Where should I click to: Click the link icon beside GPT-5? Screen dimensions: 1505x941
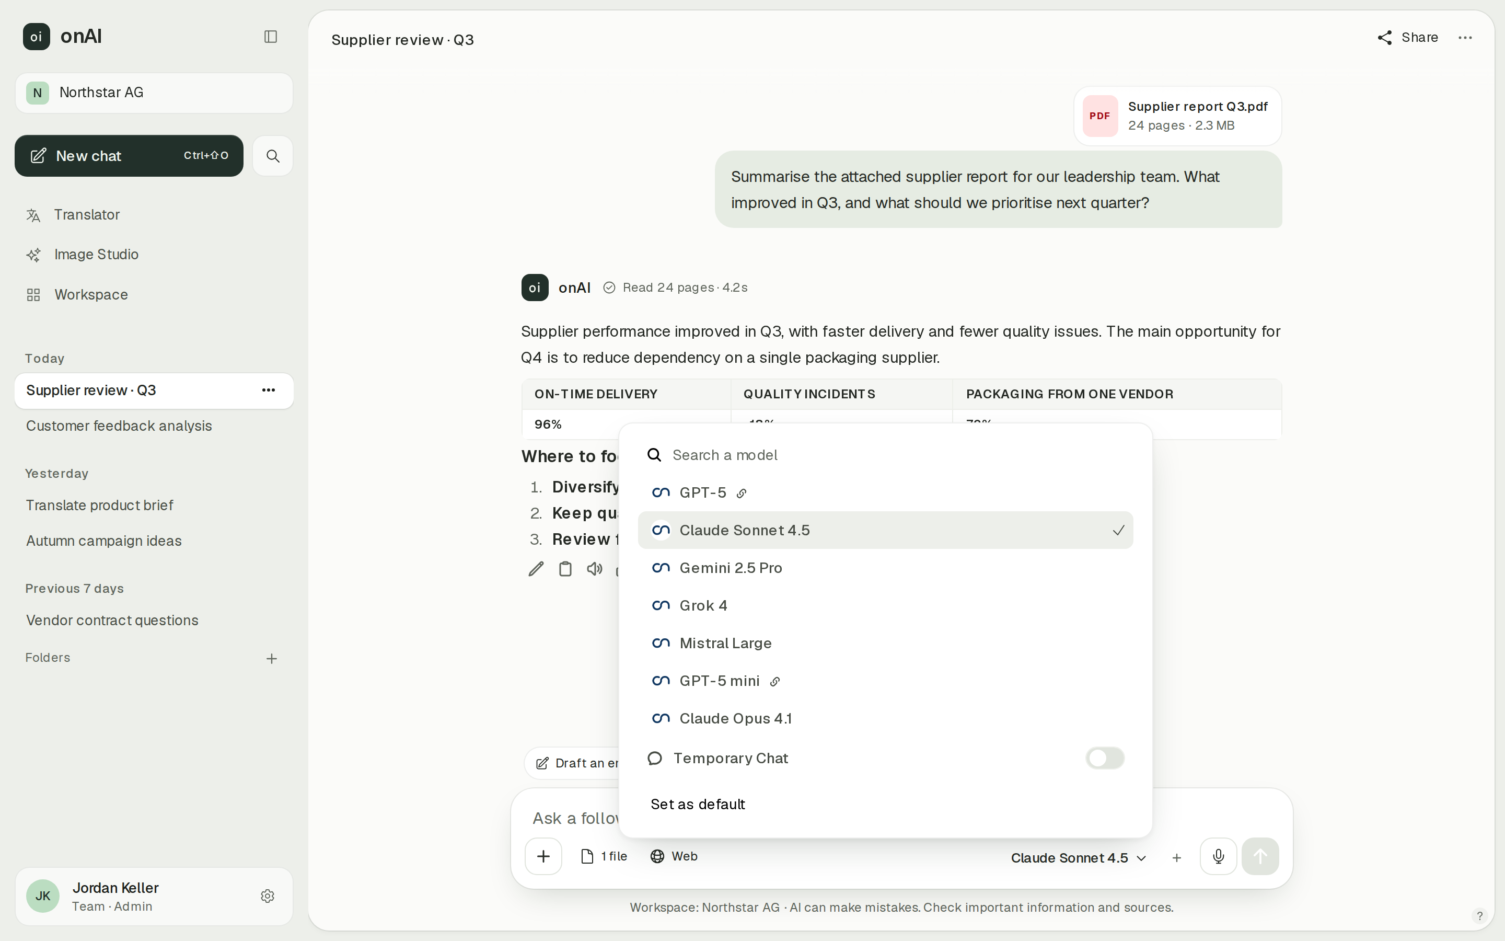(742, 494)
